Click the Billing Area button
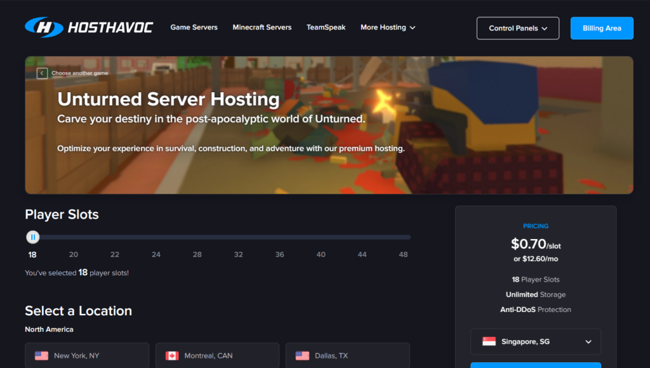The height and width of the screenshot is (368, 650). click(602, 28)
